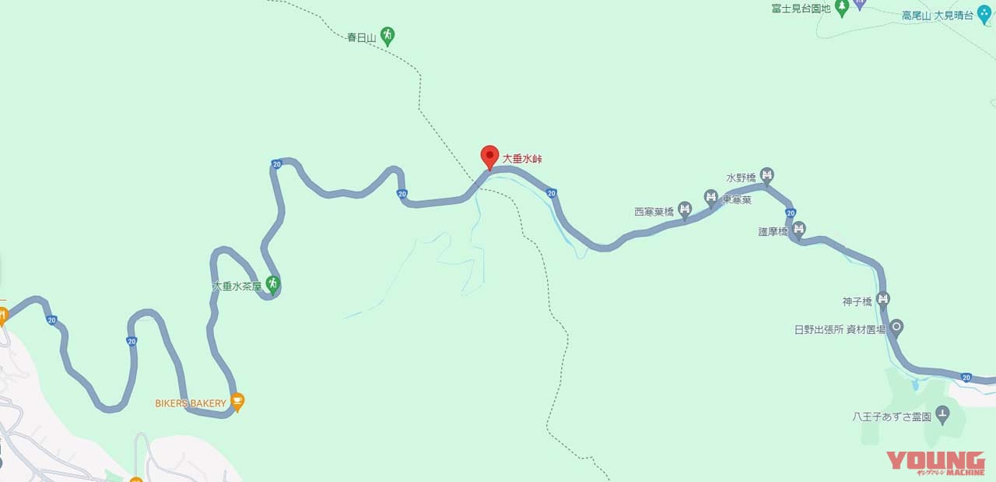Select the 水野橋 bridge icon

point(766,177)
